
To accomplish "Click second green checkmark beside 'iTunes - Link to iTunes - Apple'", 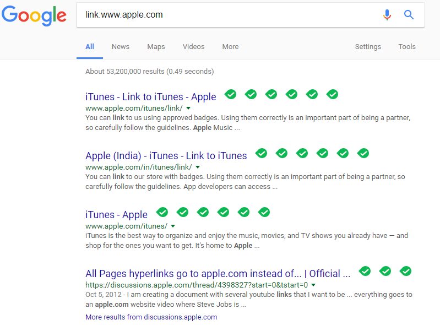I will coord(251,94).
